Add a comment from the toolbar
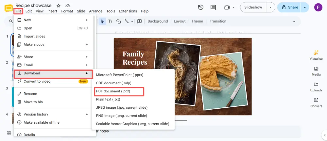Viewport: 327px width, 141px height. pyautogui.click(x=140, y=21)
